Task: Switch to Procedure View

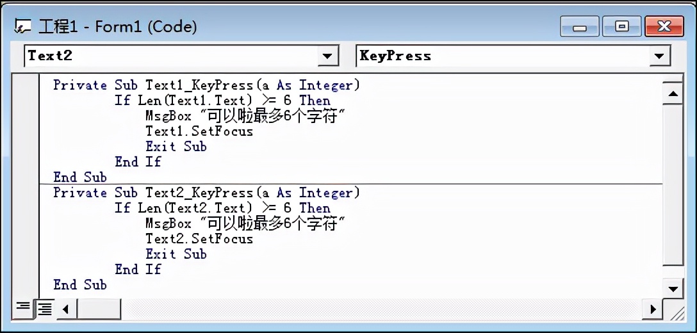Action: click(x=22, y=309)
